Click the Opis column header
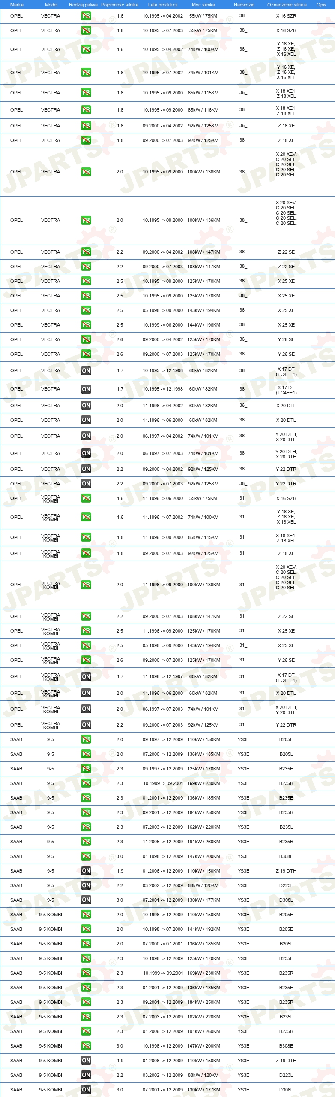 pos(321,5)
